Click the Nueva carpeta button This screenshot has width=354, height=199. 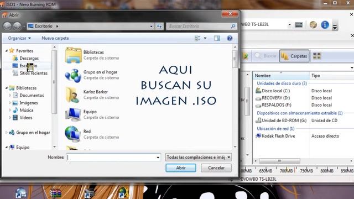(55, 38)
